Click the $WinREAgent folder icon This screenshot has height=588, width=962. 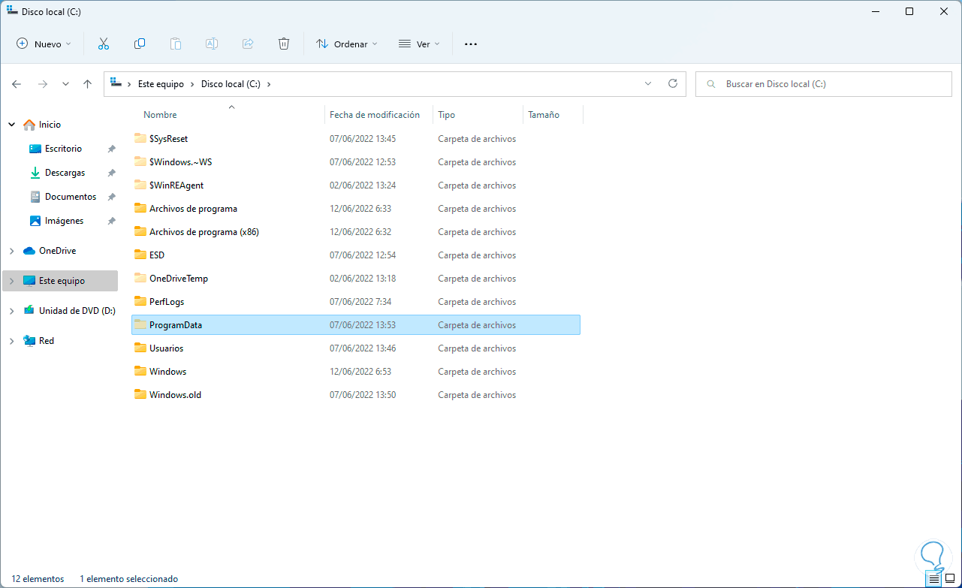tap(140, 185)
